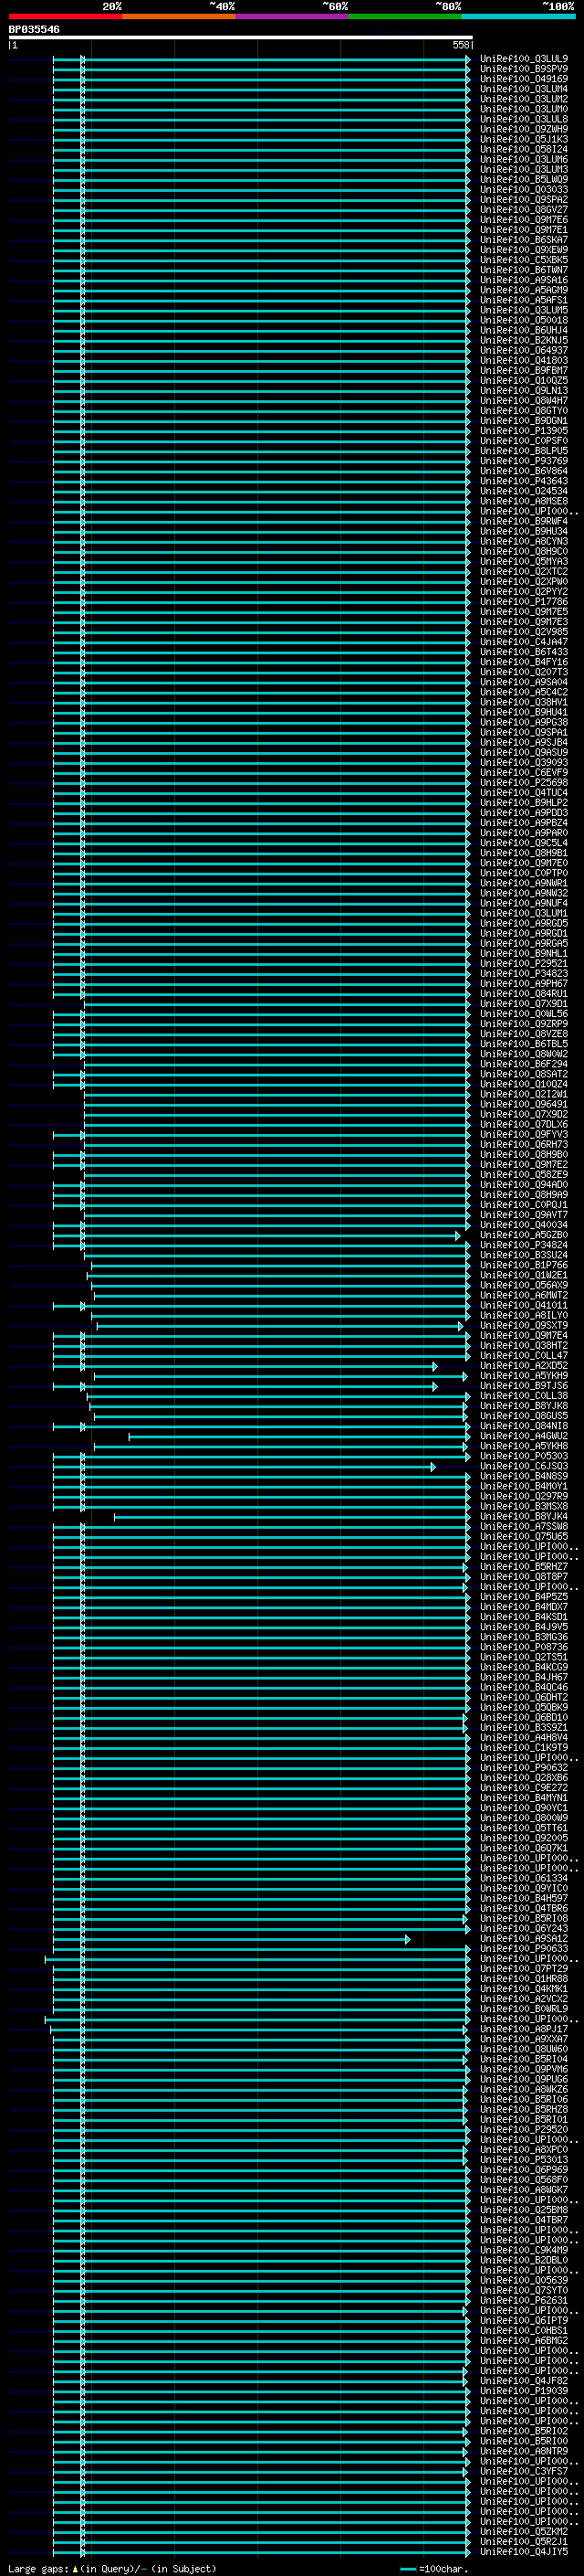Click the Large gaps legend text
Viewport: 584px width, 2576px height.
coord(112,2569)
